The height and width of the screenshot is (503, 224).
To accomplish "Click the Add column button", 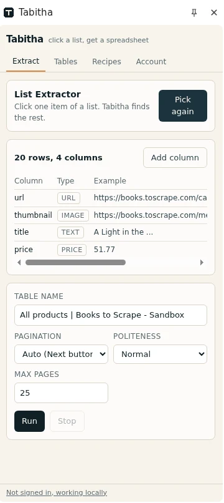I will tap(175, 157).
